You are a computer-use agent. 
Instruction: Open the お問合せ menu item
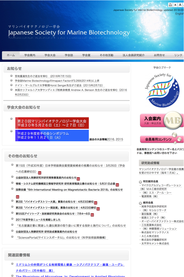[159, 55]
